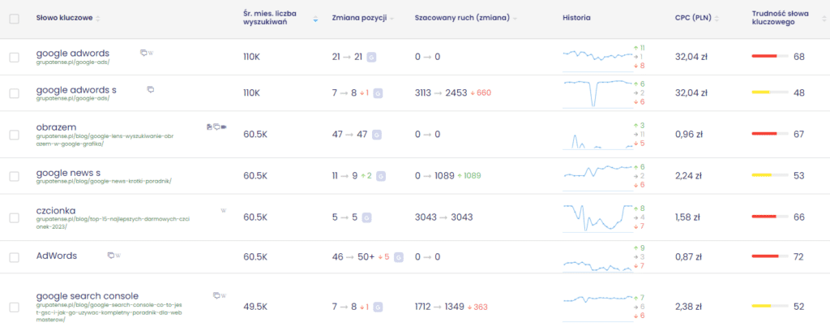Screen dimensions: 830x331
Task: Click the SERP feature icon next to 'google adwords s'
Action: click(x=151, y=89)
